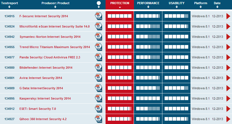This screenshot has width=232, height=124.
Task: Click the performance score bar for MicroWorld eScan
Action: click(x=148, y=26)
